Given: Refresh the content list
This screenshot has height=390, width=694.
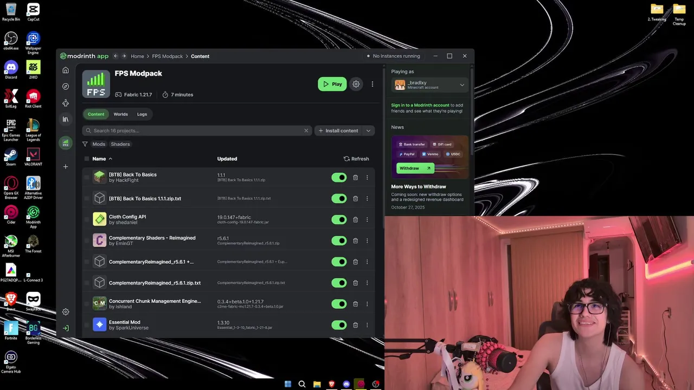Looking at the screenshot, I should click(x=356, y=159).
